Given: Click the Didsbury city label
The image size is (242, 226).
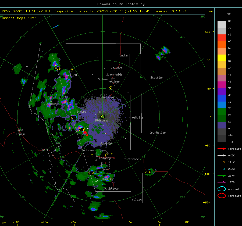Looking at the screenshot, I should coord(101,120).
